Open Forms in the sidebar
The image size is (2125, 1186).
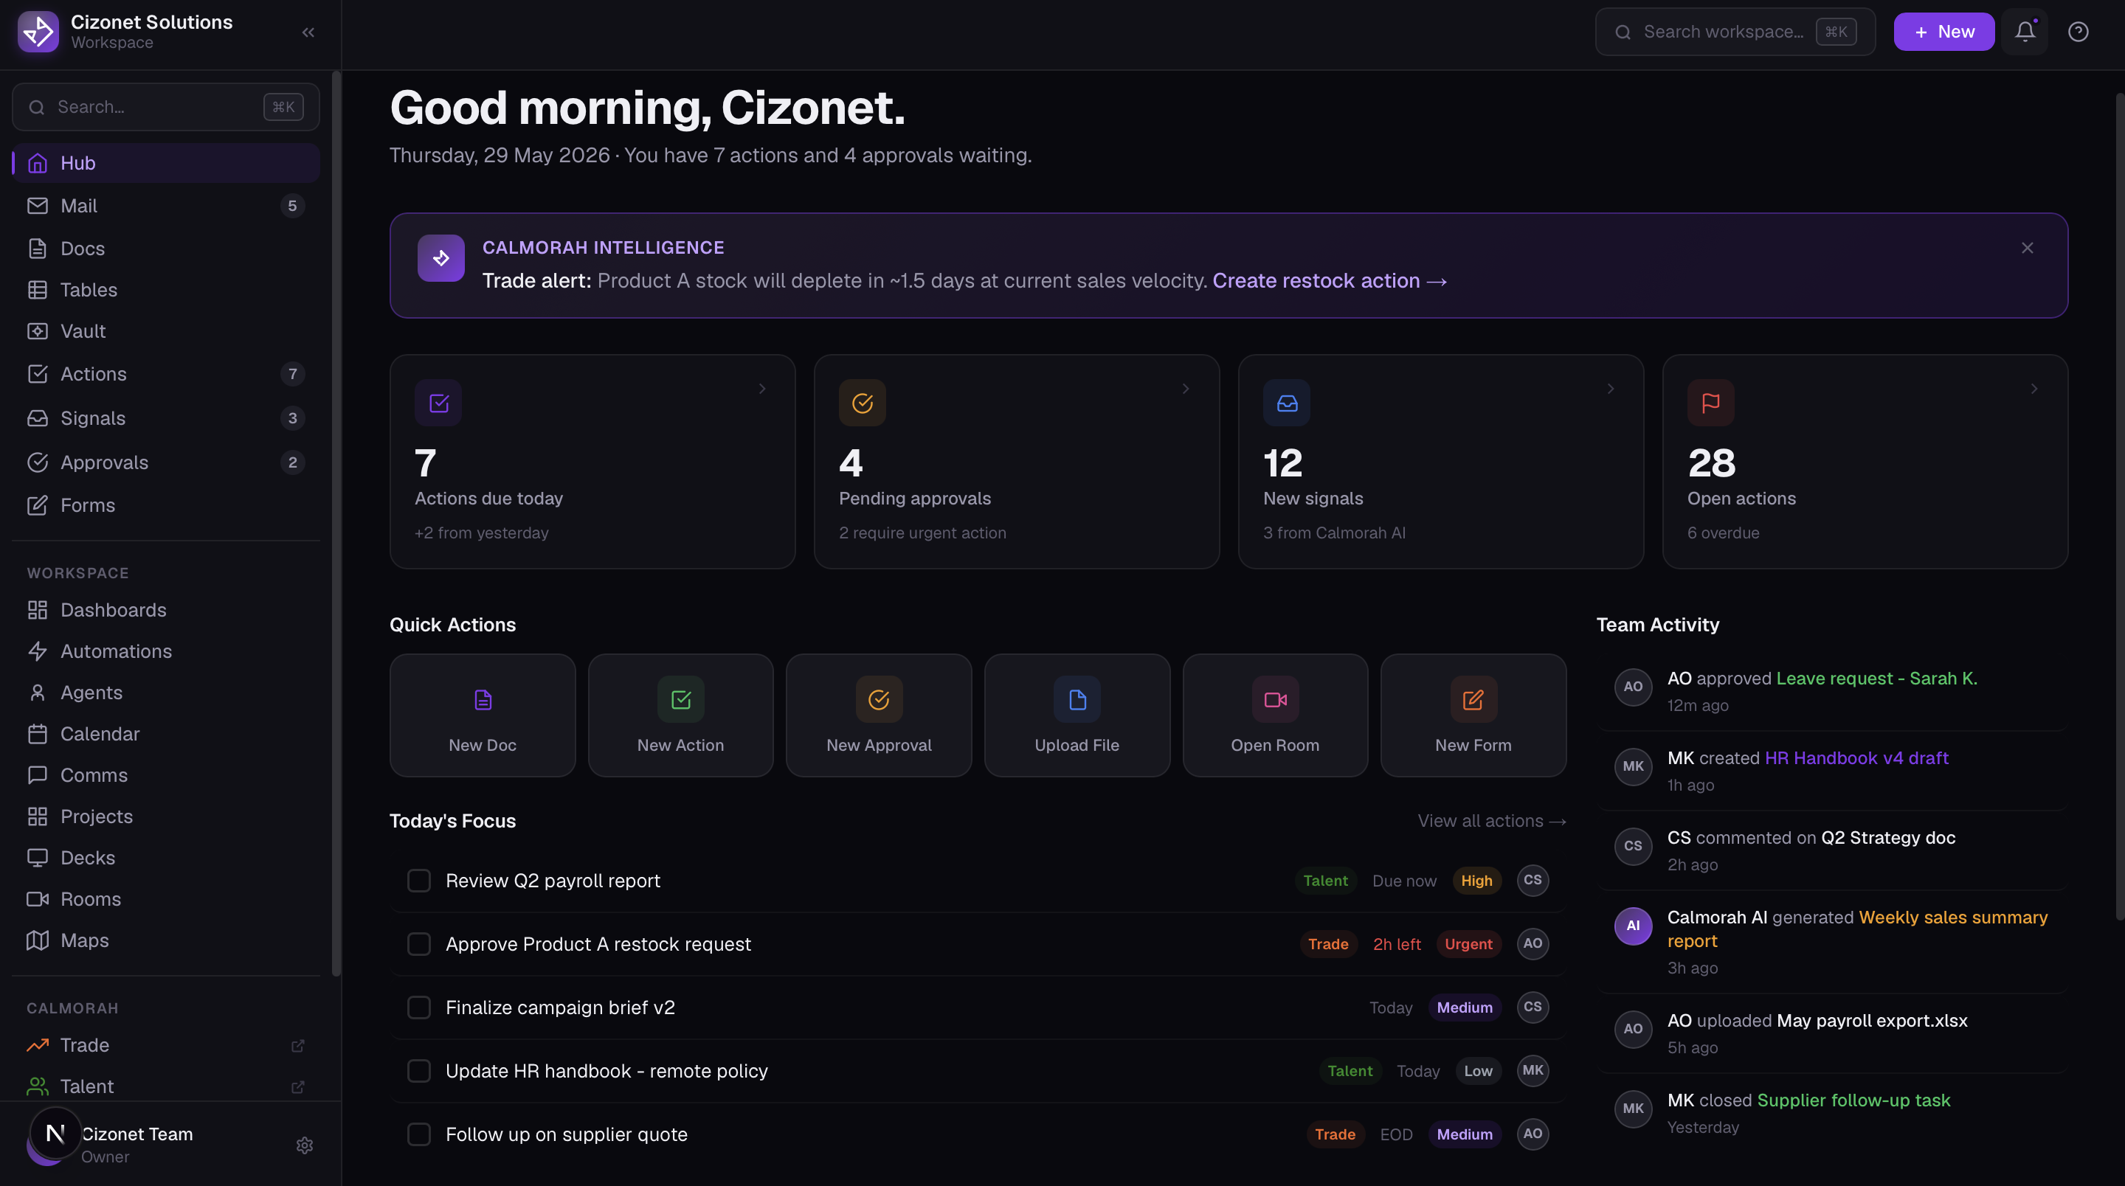(166, 504)
